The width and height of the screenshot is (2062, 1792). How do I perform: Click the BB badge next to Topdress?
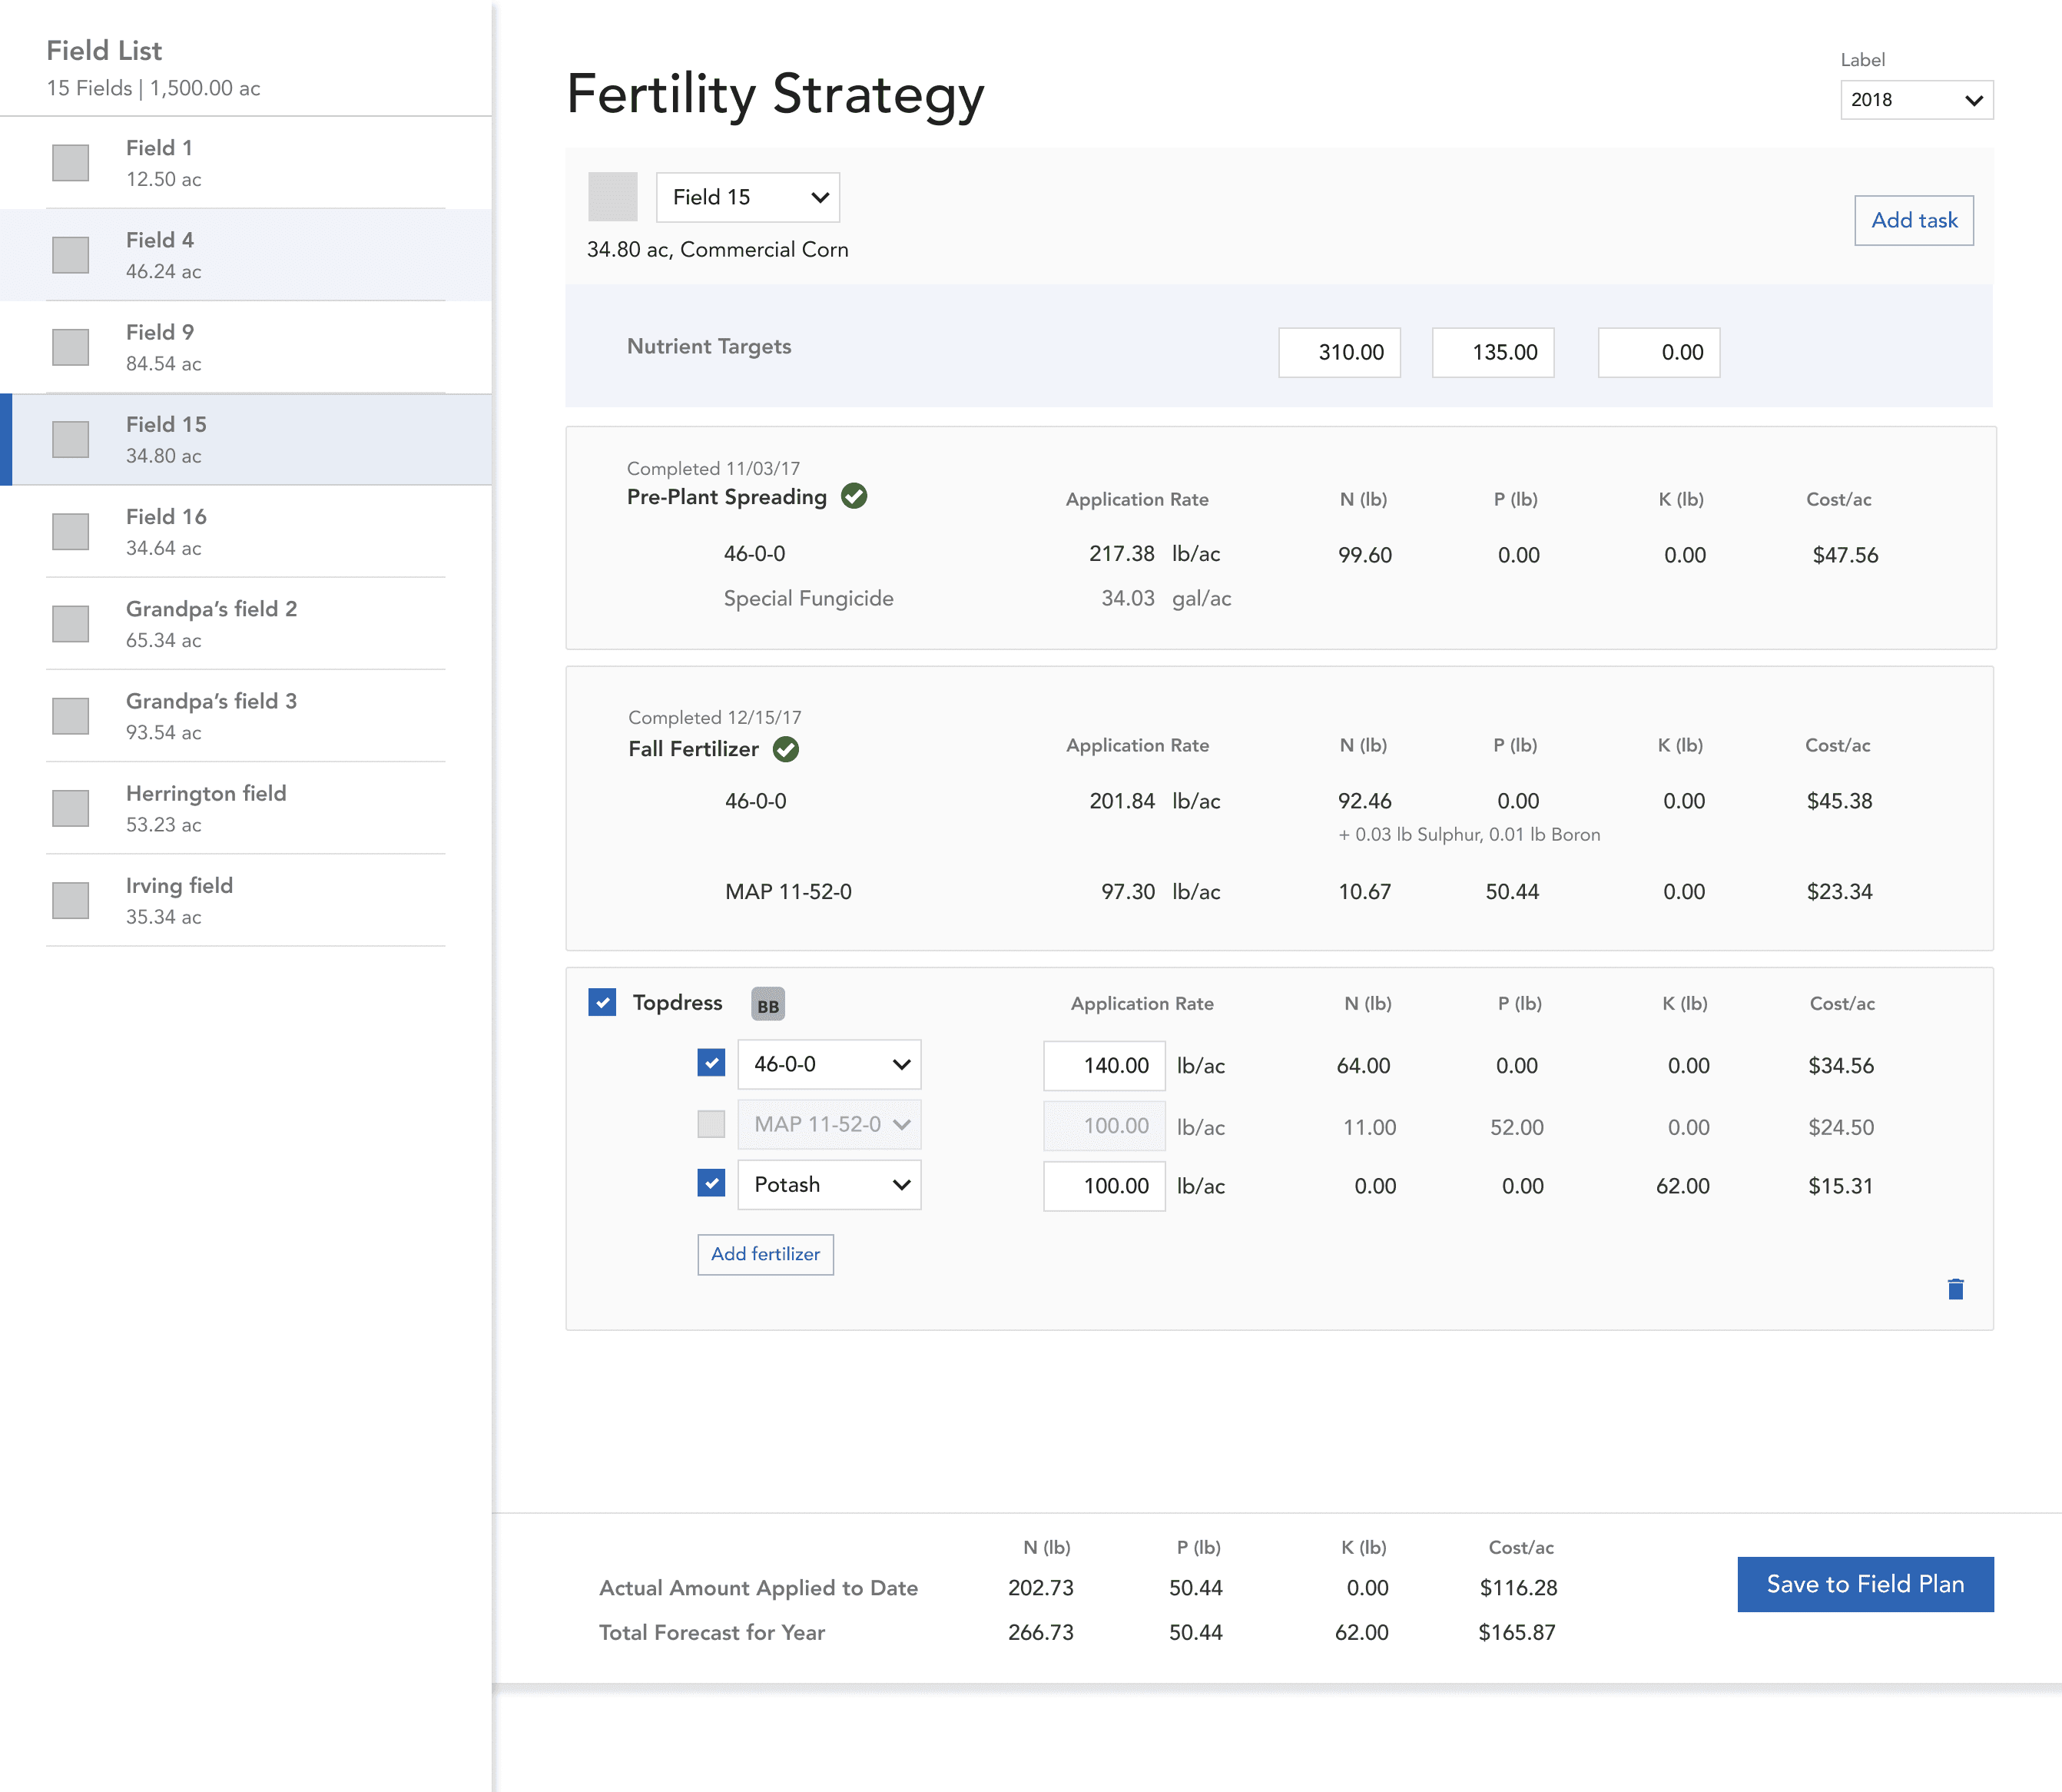pos(767,1005)
